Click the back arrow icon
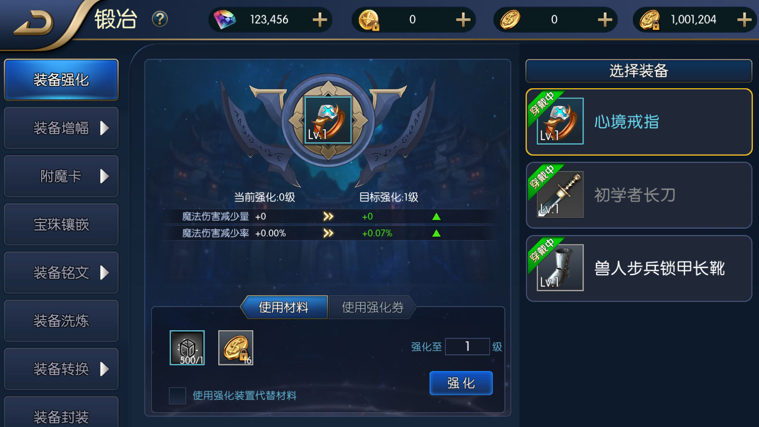 click(33, 22)
